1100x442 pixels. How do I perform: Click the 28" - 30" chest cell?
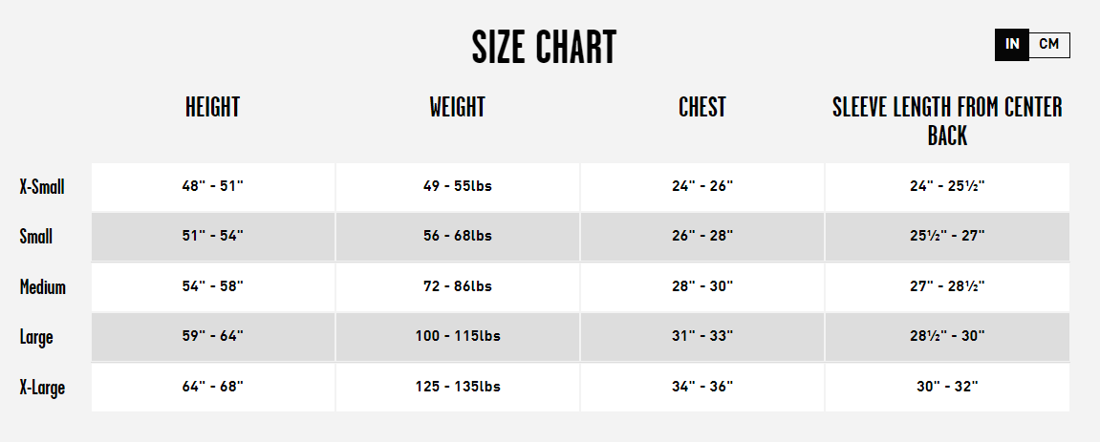[x=702, y=286]
